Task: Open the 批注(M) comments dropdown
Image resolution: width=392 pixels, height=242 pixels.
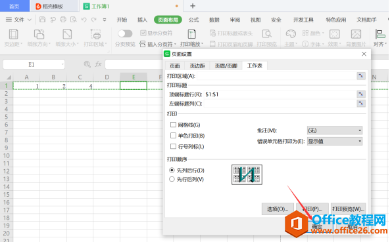Action: coord(335,131)
